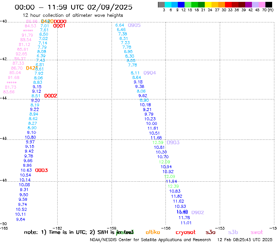
Task: Click the wave height value 10.52
Action: coord(21,210)
